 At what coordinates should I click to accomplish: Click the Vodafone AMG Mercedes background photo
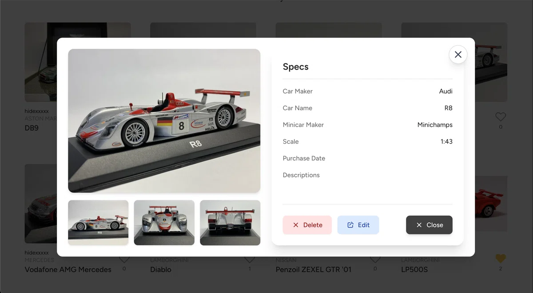click(x=40, y=204)
